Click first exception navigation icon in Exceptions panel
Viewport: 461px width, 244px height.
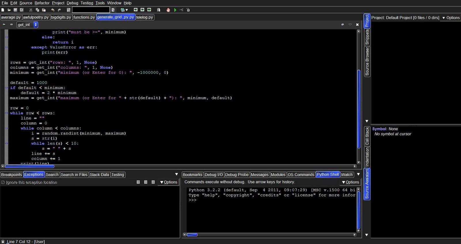click(x=138, y=182)
